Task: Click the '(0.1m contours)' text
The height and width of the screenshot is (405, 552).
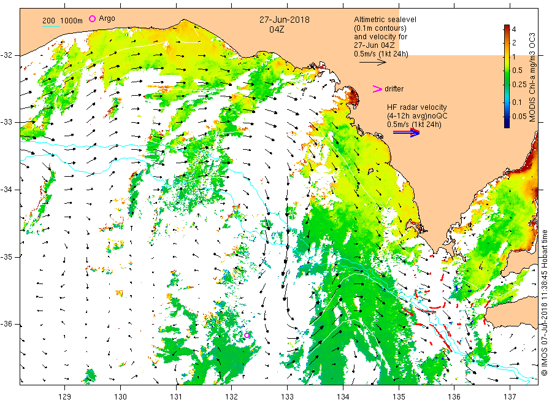Action: click(x=380, y=28)
